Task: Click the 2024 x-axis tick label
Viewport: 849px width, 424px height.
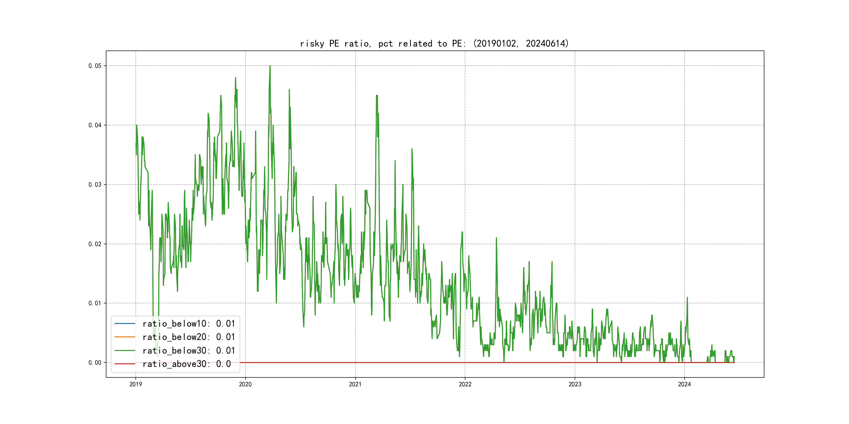Action: click(x=684, y=384)
